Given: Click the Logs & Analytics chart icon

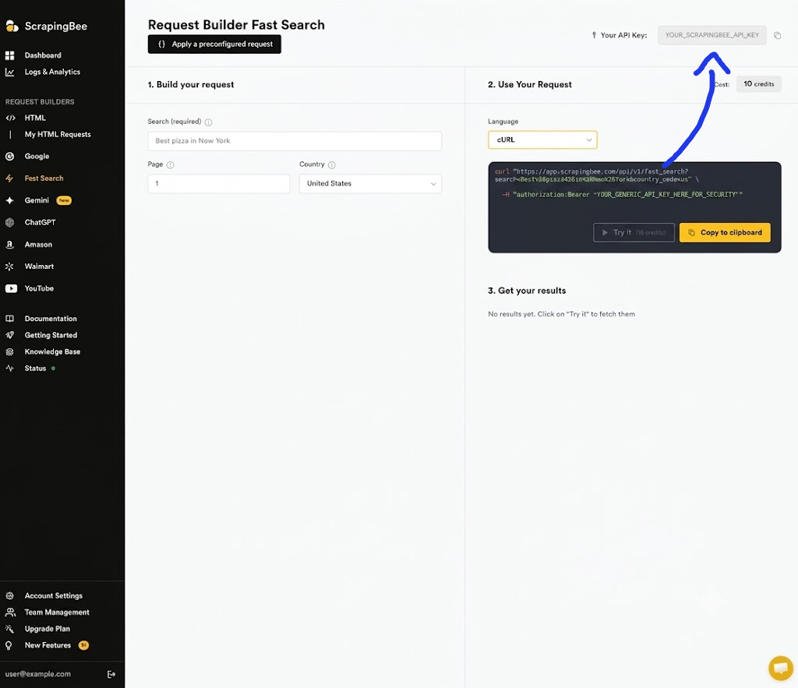Looking at the screenshot, I should pyautogui.click(x=9, y=72).
